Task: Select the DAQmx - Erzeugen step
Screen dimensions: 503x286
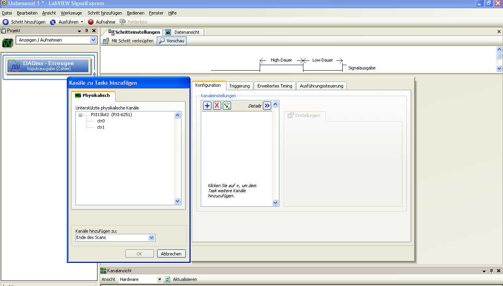Action: 49,66
